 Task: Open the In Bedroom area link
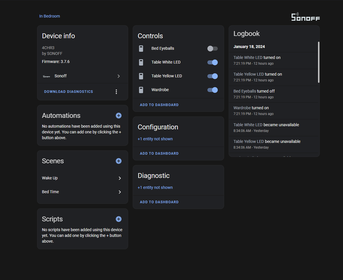pos(50,16)
